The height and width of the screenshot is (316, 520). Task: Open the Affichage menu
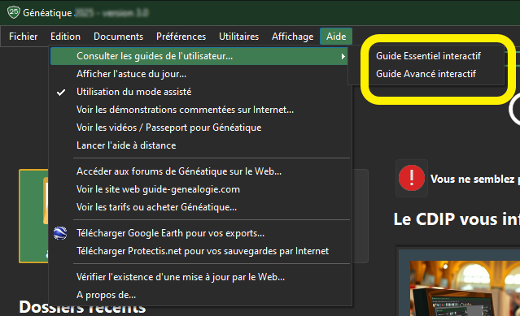coord(292,37)
